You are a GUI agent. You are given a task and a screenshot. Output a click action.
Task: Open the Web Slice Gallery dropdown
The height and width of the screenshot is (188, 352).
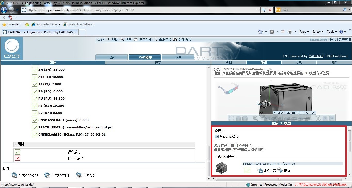pos(94,24)
